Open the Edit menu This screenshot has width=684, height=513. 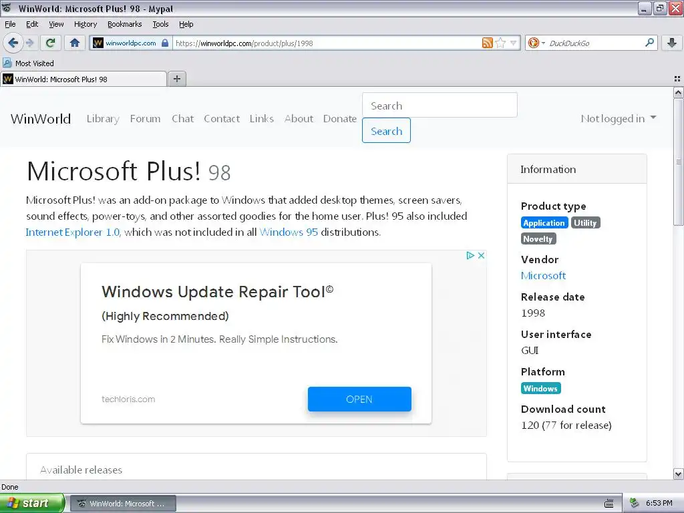32,24
